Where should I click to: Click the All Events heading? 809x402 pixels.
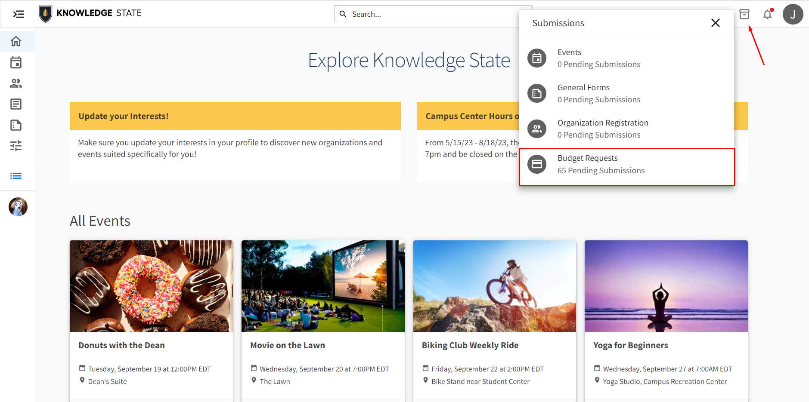100,221
